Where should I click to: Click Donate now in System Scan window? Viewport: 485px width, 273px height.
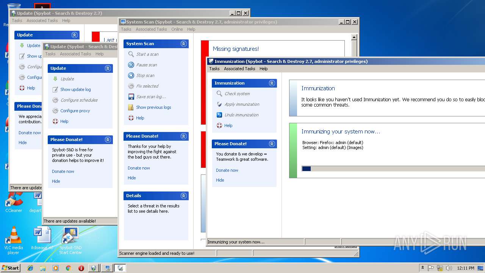pos(139,168)
